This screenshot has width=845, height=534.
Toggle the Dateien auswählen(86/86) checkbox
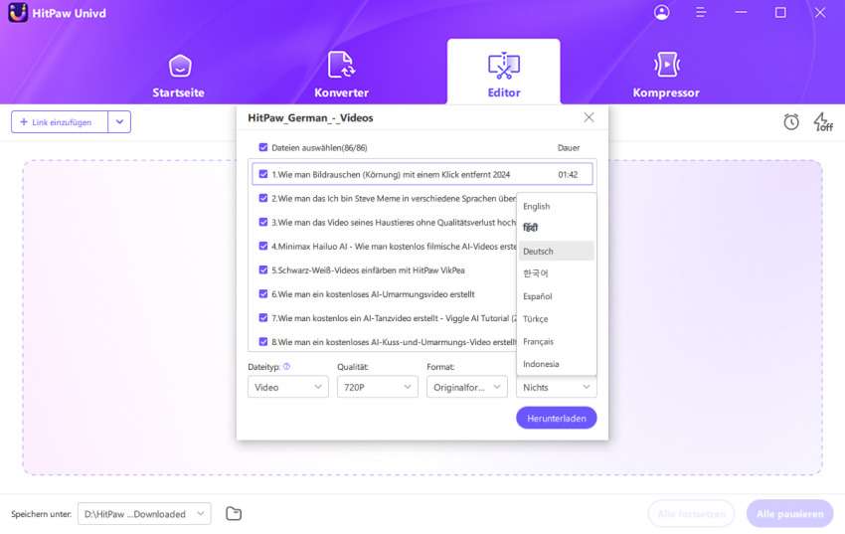coord(263,147)
